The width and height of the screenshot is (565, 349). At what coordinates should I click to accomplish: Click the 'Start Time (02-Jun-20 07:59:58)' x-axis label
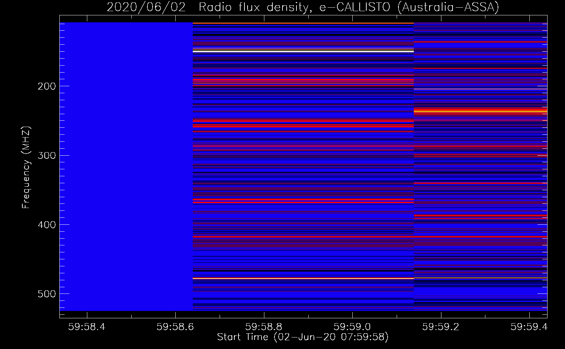point(303,337)
